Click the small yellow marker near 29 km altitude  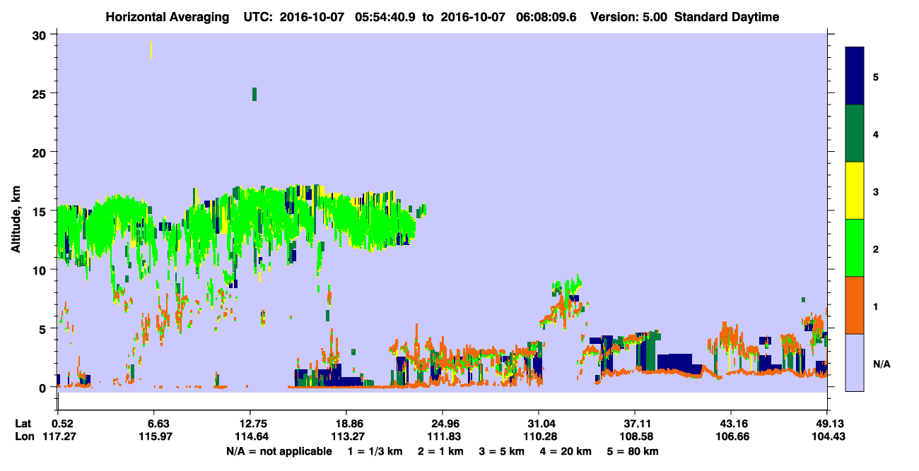[x=151, y=50]
